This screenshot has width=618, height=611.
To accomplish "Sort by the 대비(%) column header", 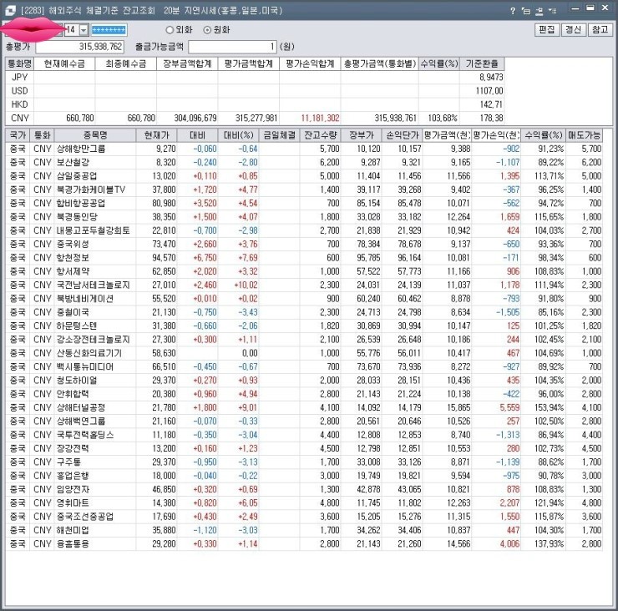I will pyautogui.click(x=239, y=135).
